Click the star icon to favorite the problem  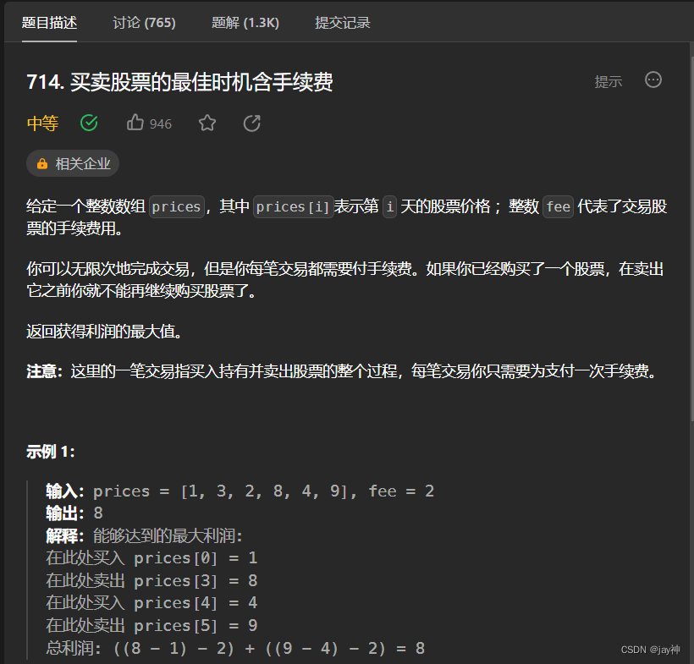click(207, 123)
